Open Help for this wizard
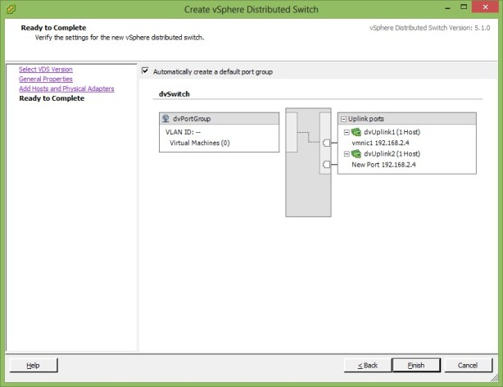 33,365
